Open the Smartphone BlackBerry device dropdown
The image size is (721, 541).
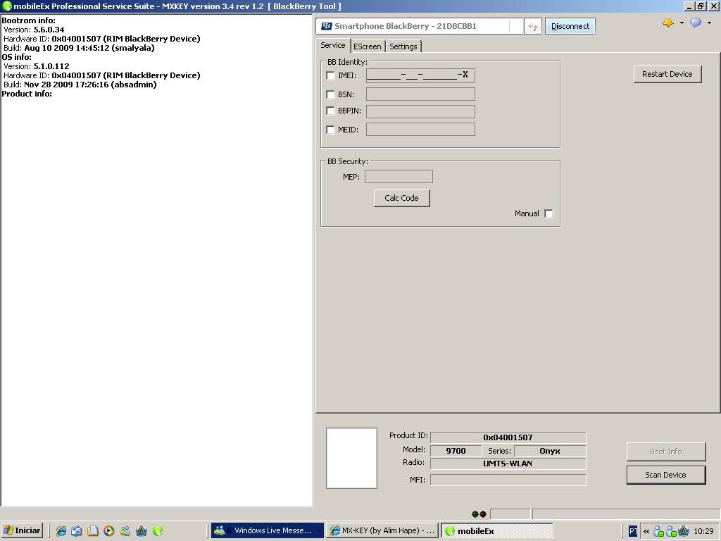tap(420, 26)
